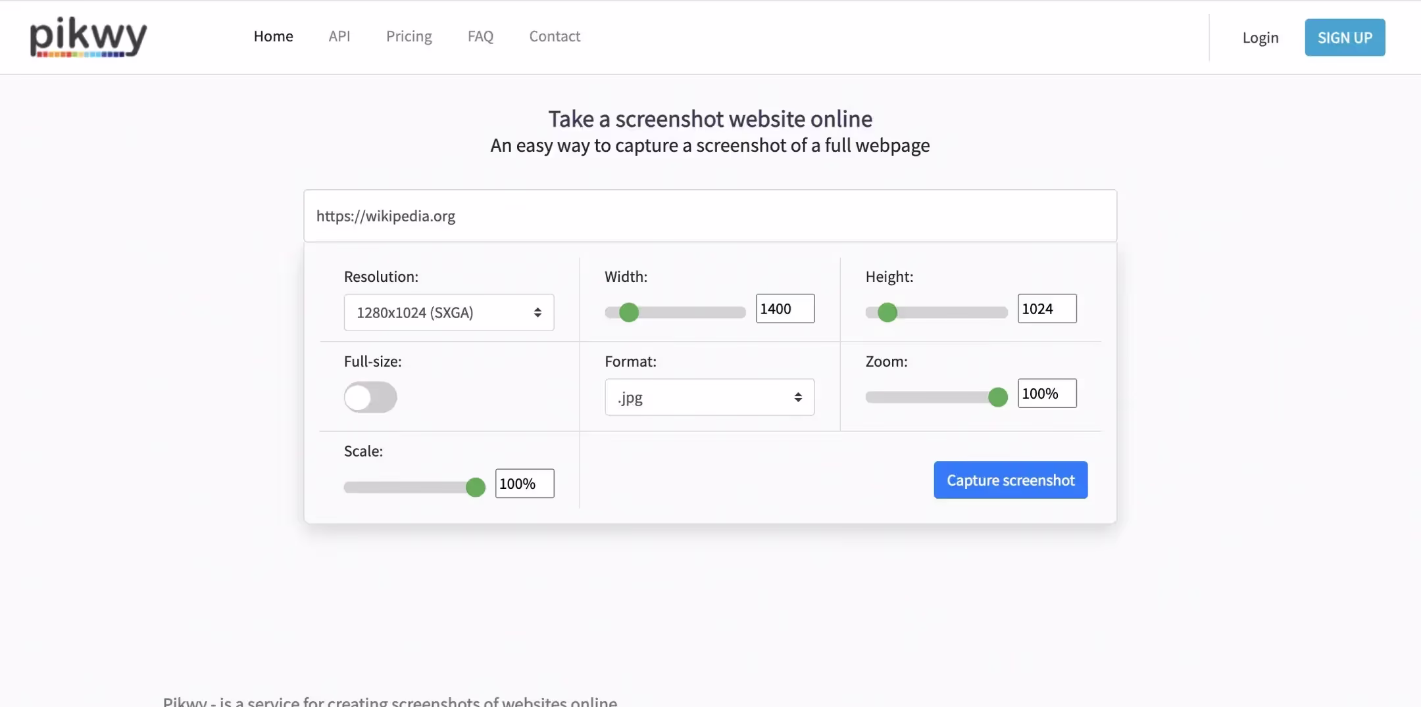The image size is (1421, 707).
Task: Enable the Full-size toggle switch
Action: pos(370,398)
